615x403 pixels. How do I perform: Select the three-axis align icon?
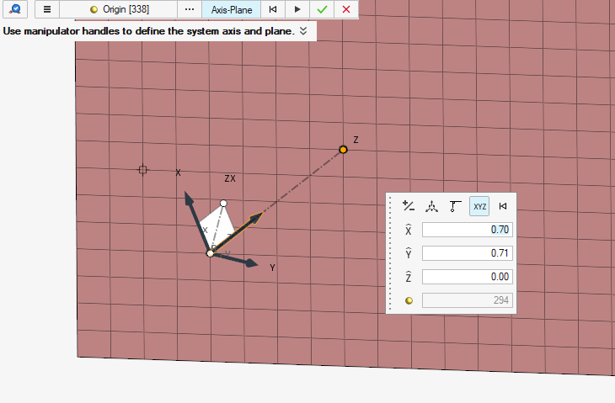click(x=431, y=205)
